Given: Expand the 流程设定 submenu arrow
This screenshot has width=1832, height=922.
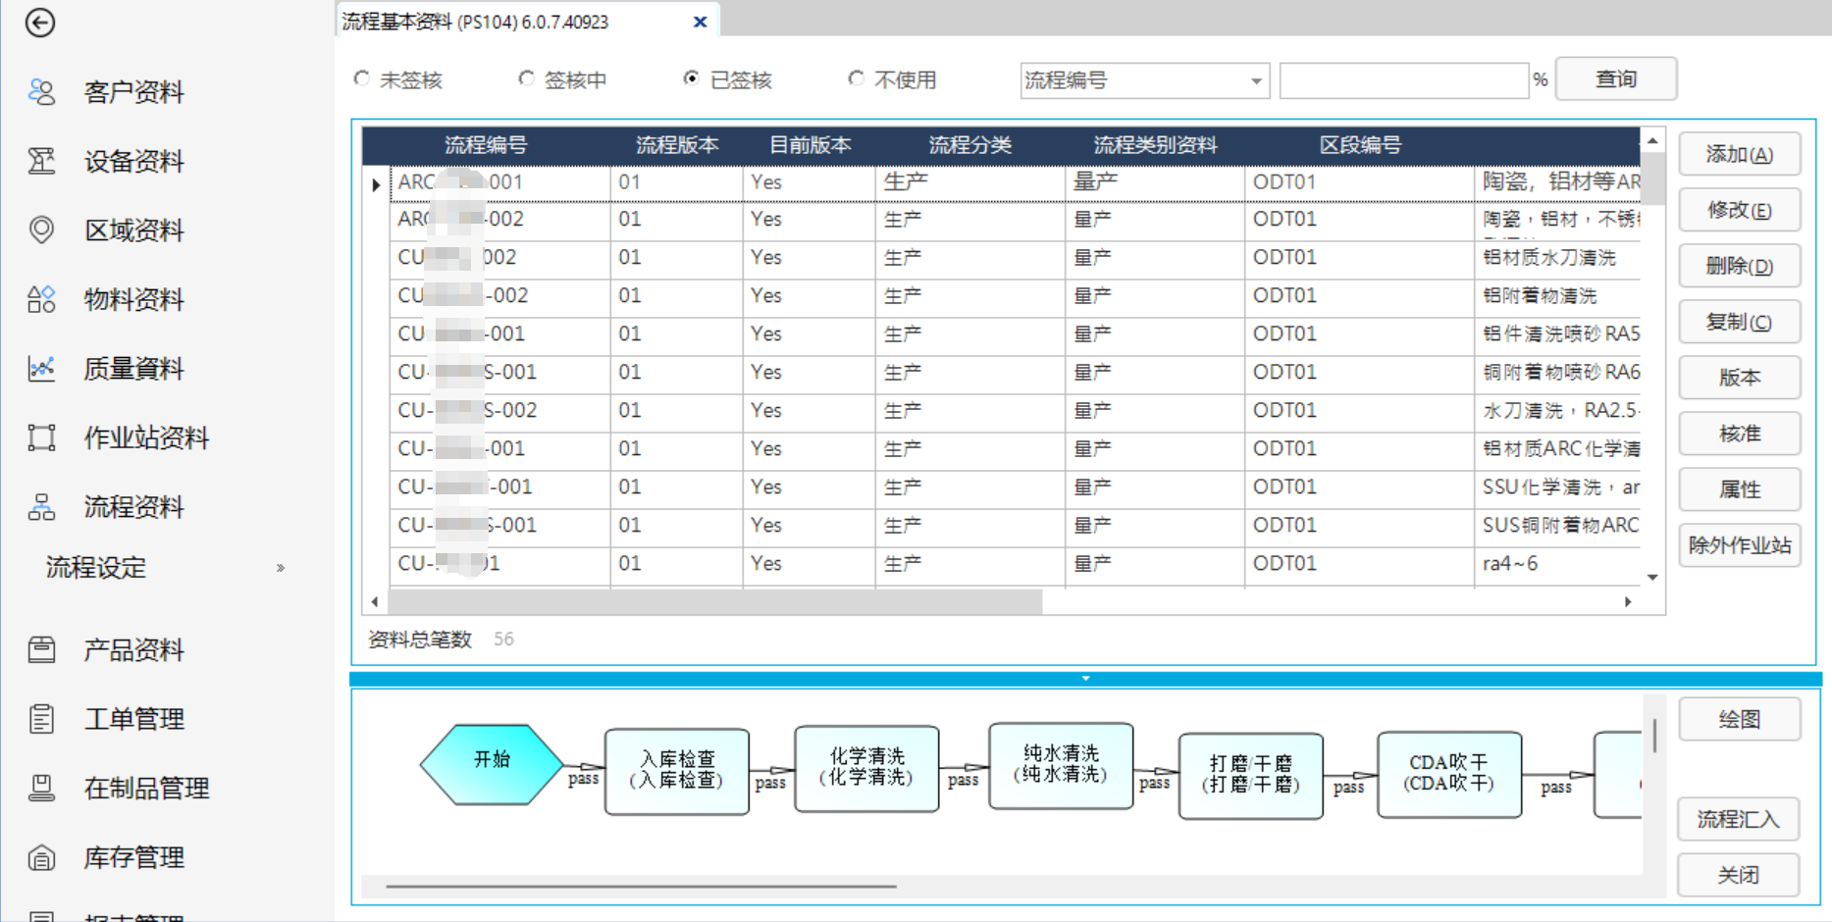Looking at the screenshot, I should tap(281, 568).
